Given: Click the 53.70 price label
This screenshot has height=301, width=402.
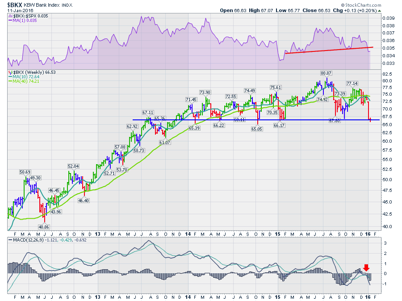Looking at the screenshot, I should point(122,170).
